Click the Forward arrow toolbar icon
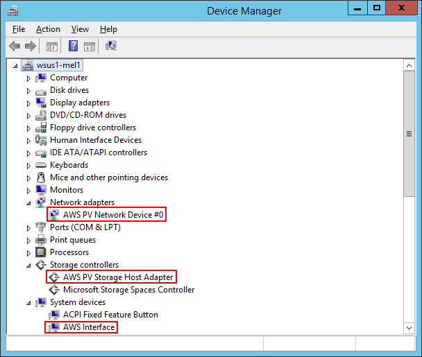The height and width of the screenshot is (357, 422). click(30, 46)
